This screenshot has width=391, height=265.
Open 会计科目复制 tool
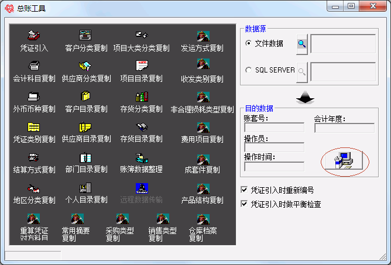coord(34,66)
